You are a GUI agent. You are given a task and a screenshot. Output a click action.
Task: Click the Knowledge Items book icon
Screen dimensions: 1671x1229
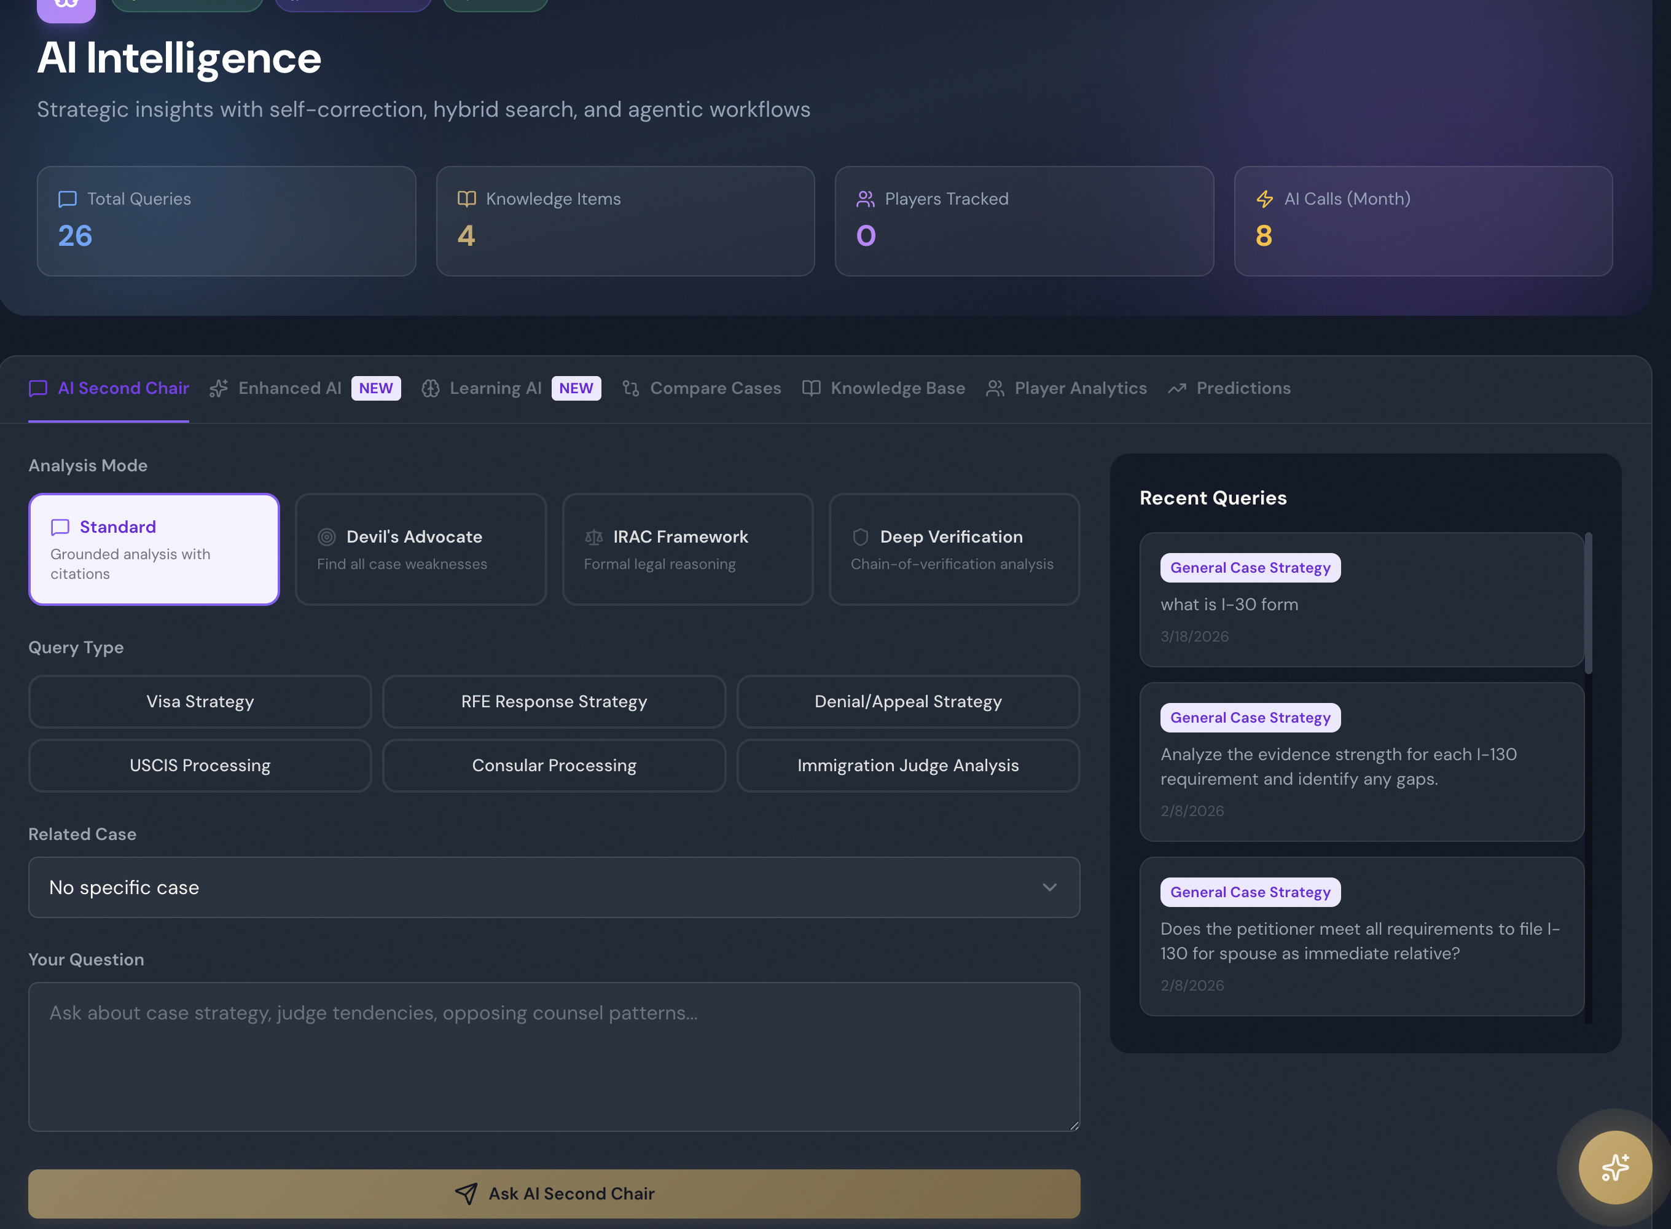pos(466,198)
